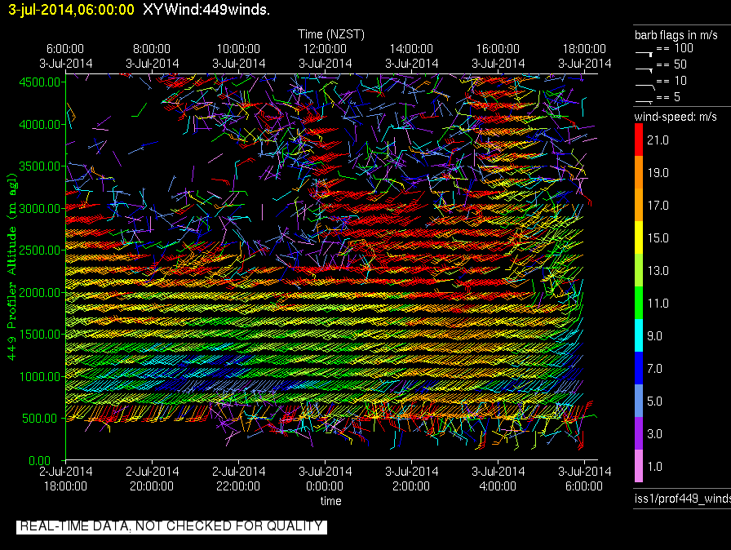Click the '449 Profiler Altitude (m agl)' axis title
731x550 pixels.
11,267
